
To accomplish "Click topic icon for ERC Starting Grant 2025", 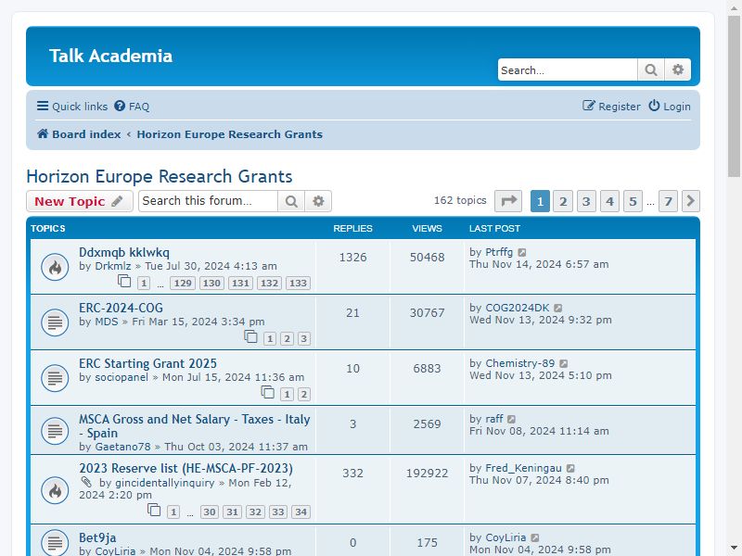I will [x=55, y=378].
